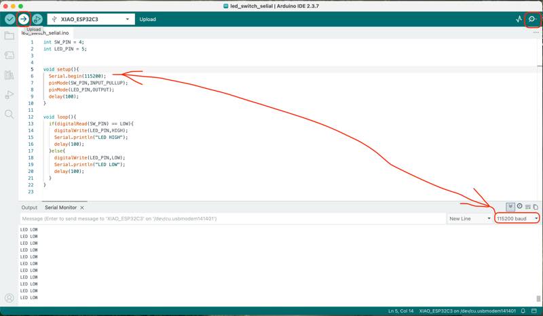Open the Boards Manager panel
This screenshot has height=316, width=543.
pyautogui.click(x=10, y=55)
